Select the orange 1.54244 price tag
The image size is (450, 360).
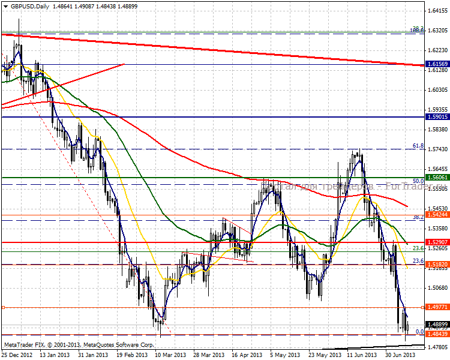tap(436, 215)
